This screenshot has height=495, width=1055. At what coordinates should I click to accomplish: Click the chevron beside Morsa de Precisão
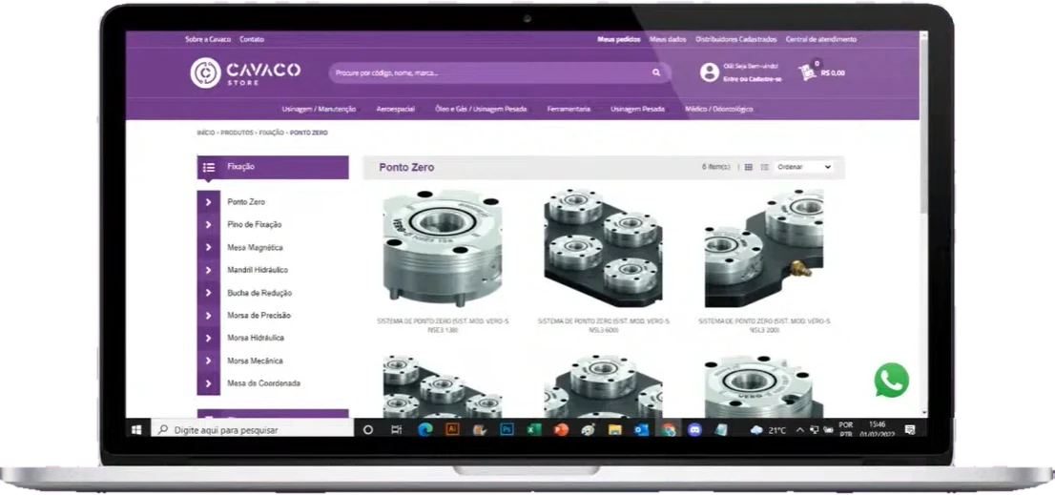(x=209, y=316)
